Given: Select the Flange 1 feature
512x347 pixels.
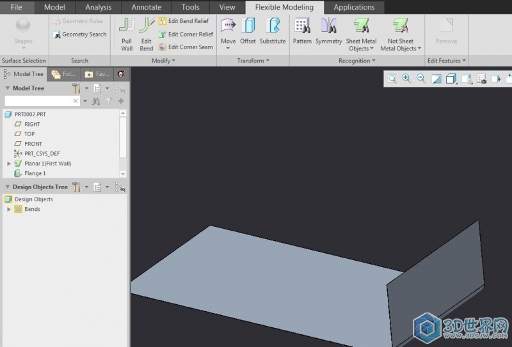Looking at the screenshot, I should 30,173.
